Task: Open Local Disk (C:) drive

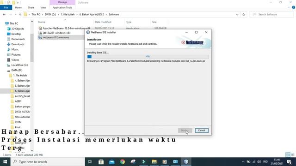Action: tap(17, 65)
